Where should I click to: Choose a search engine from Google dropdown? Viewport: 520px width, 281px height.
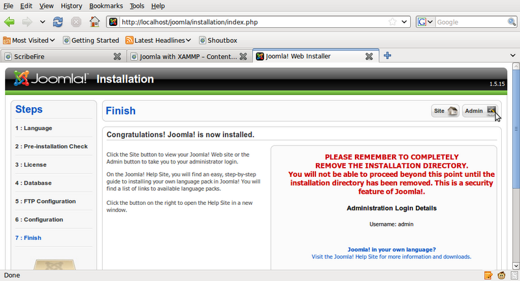click(425, 22)
